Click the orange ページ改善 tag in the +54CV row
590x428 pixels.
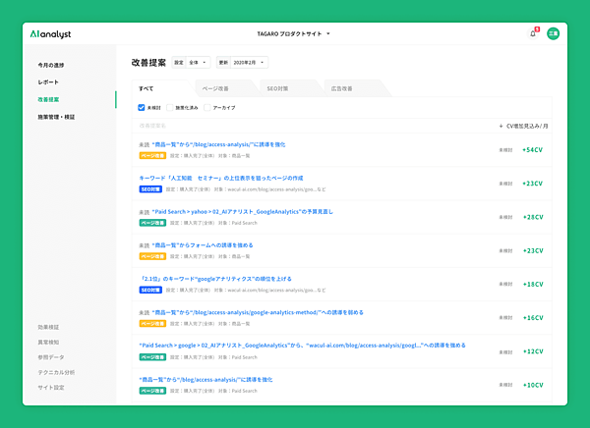(x=152, y=155)
